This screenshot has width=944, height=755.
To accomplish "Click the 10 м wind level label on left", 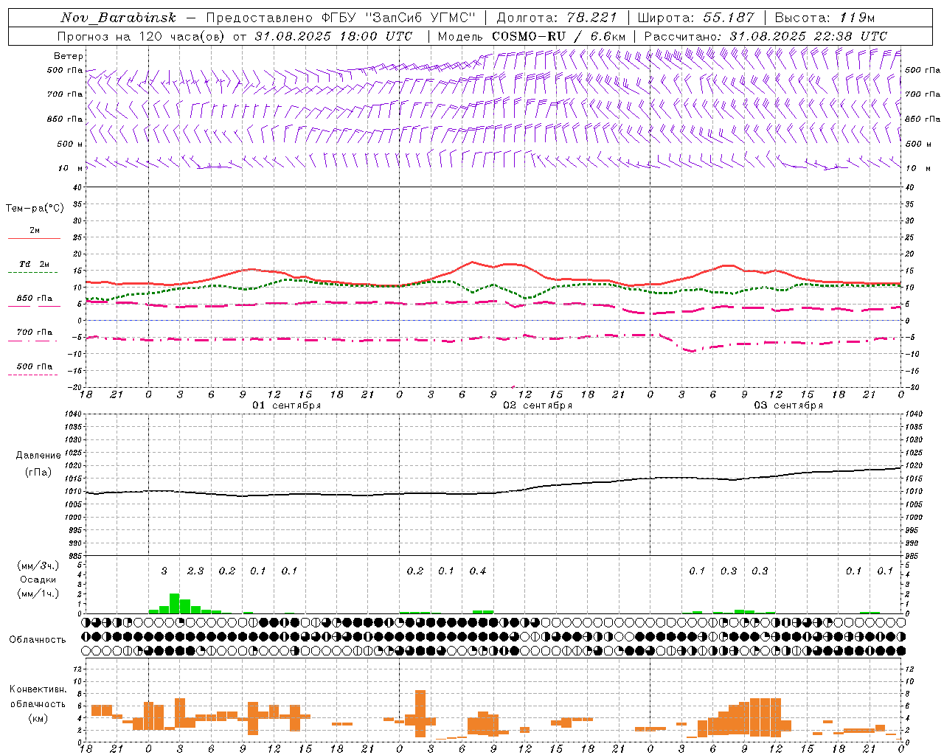I will tap(71, 168).
